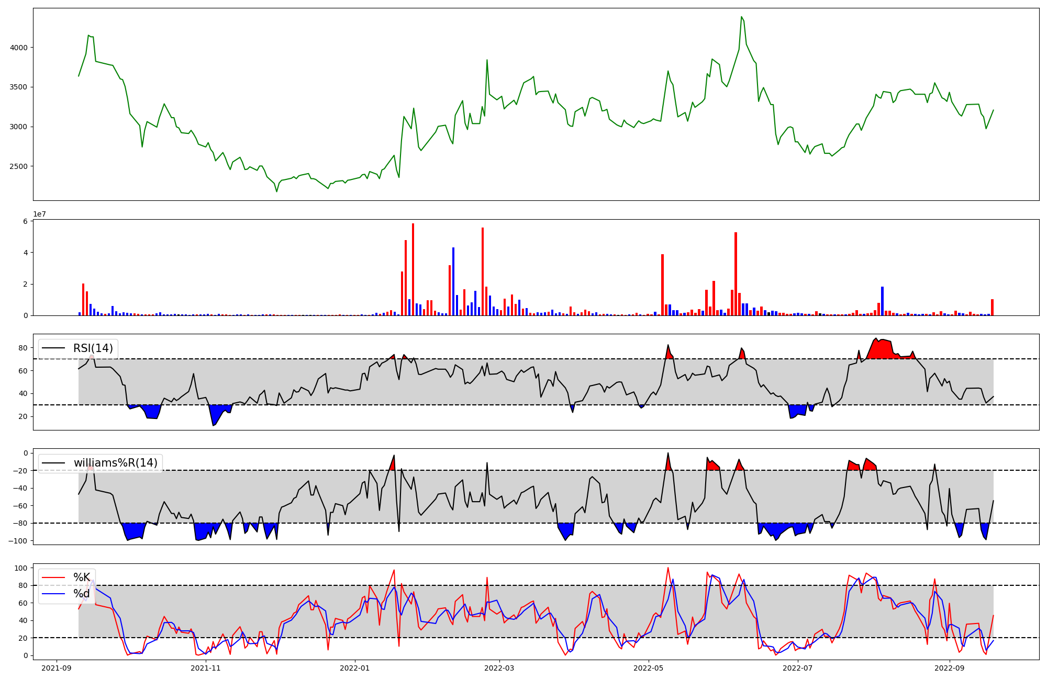Click the 2022-09 x-axis date label
The image size is (1047, 680).
coord(949,668)
